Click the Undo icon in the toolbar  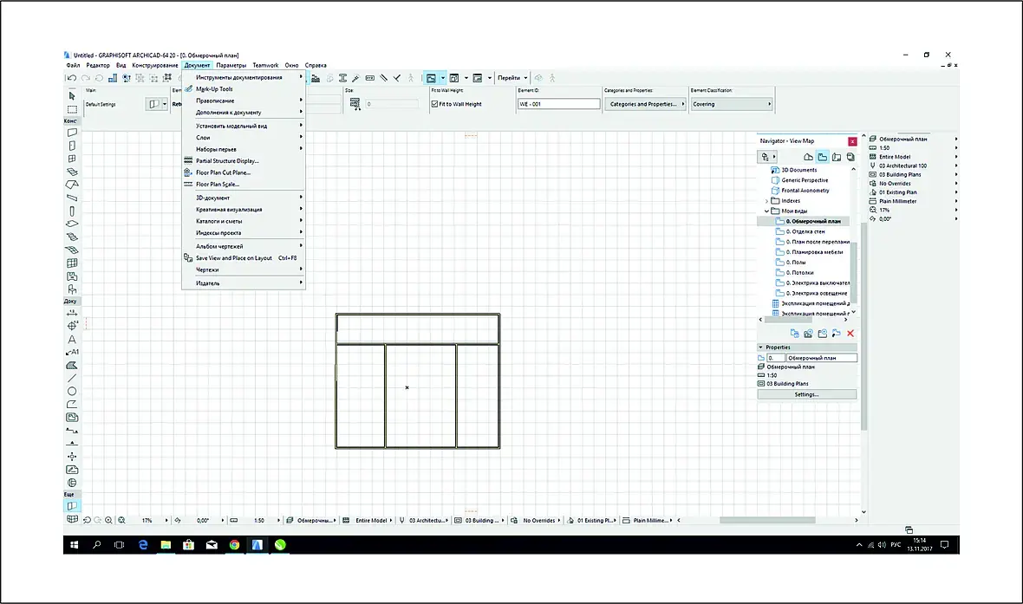pos(72,78)
